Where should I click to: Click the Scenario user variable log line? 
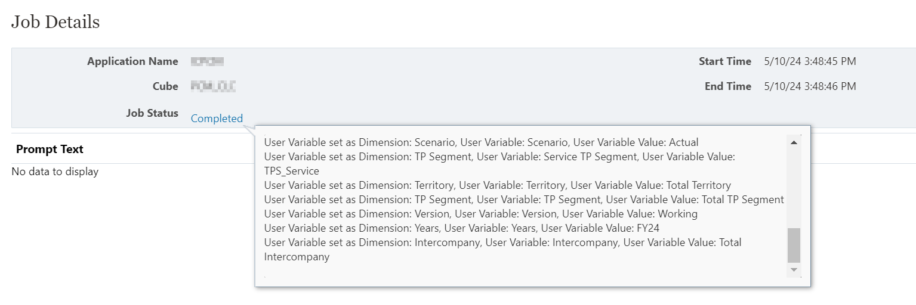481,142
